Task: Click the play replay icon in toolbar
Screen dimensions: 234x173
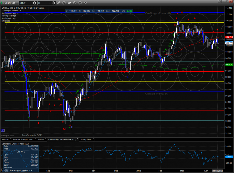Action: (75, 3)
